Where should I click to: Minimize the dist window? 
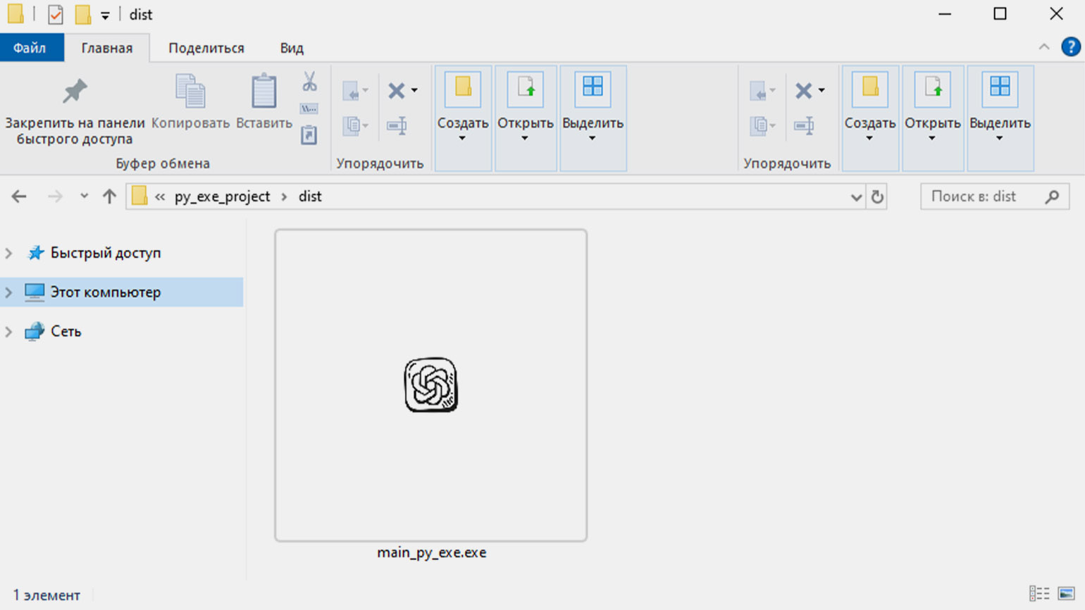pos(945,14)
